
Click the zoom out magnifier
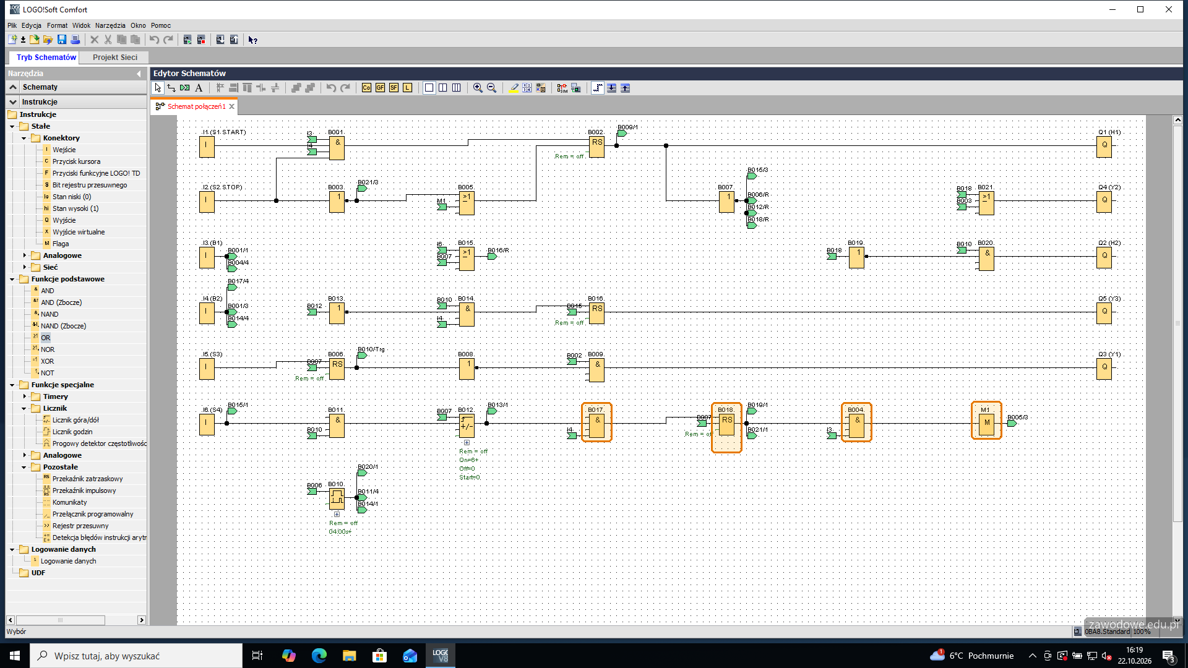click(491, 88)
